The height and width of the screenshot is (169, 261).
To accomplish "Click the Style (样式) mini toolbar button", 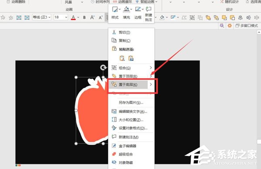I will pos(115,13).
